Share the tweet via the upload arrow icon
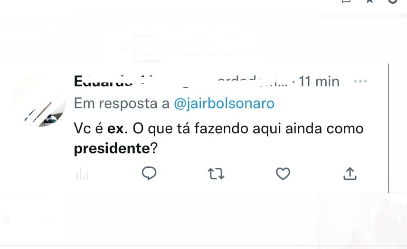This screenshot has width=407, height=249. (350, 174)
